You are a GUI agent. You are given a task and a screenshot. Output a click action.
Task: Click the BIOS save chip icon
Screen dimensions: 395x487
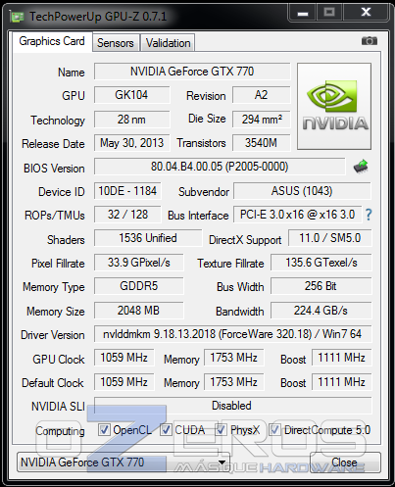361,167
